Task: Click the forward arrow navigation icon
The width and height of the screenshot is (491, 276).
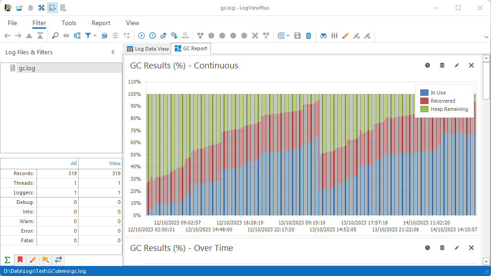Action: click(18, 36)
